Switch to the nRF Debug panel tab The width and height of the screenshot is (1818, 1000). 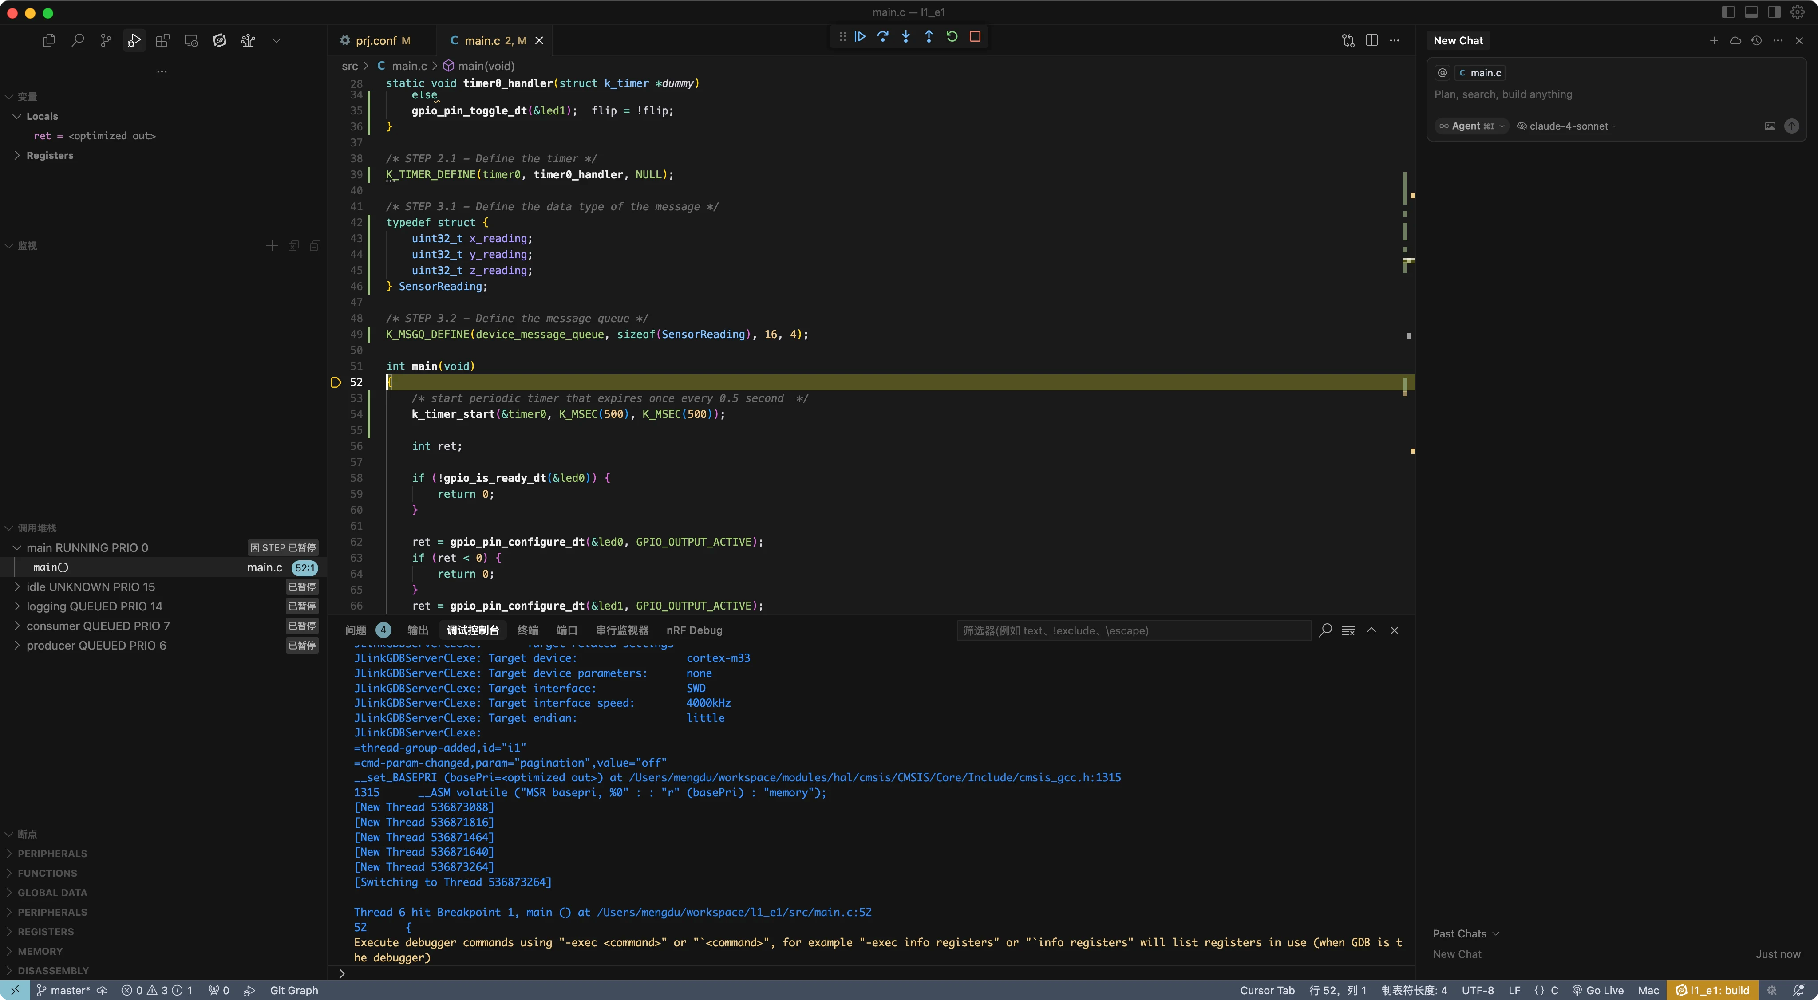pos(694,630)
